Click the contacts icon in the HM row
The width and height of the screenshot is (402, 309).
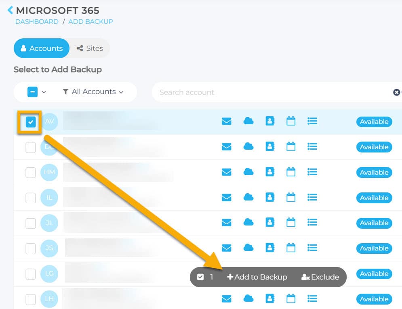pyautogui.click(x=270, y=172)
